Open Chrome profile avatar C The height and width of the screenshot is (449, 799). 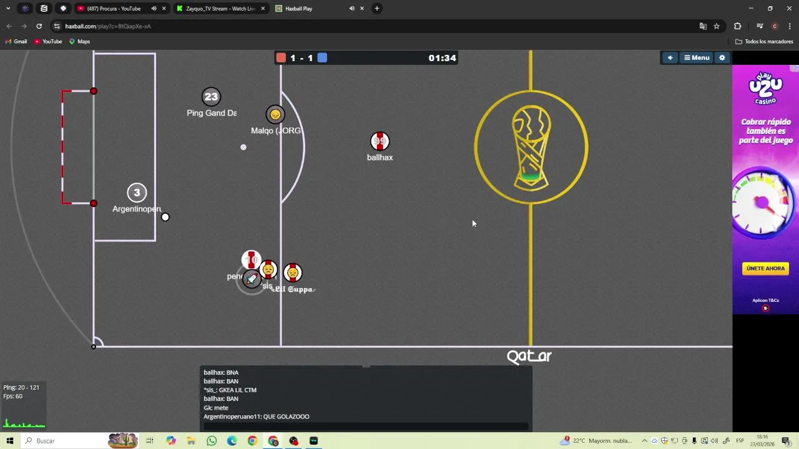[x=775, y=26]
